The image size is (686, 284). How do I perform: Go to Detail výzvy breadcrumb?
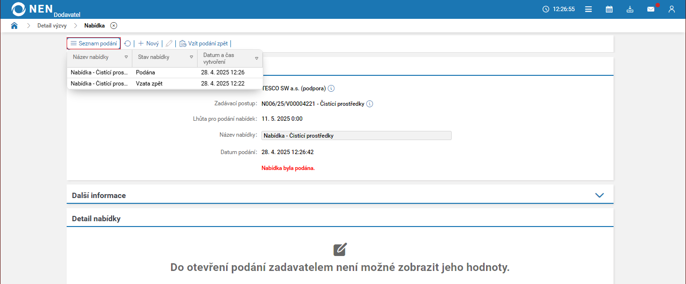(52, 25)
